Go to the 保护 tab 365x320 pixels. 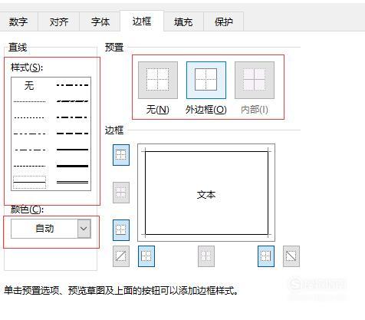[x=224, y=21]
